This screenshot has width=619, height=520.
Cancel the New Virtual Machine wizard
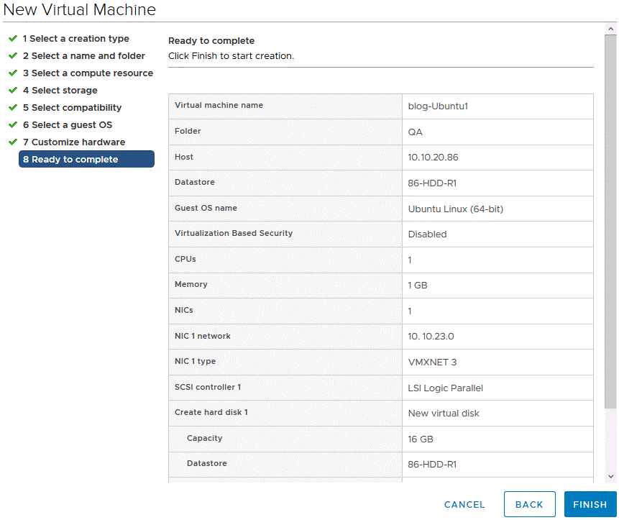pyautogui.click(x=464, y=504)
